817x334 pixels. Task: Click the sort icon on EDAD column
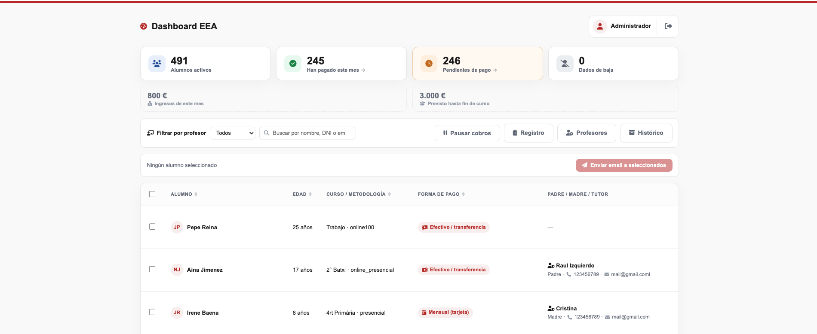[x=310, y=194]
